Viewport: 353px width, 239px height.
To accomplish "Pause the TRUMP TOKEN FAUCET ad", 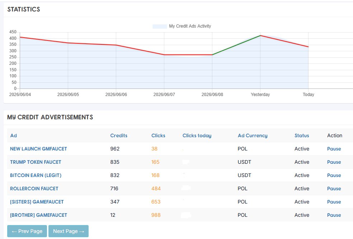I will point(334,162).
